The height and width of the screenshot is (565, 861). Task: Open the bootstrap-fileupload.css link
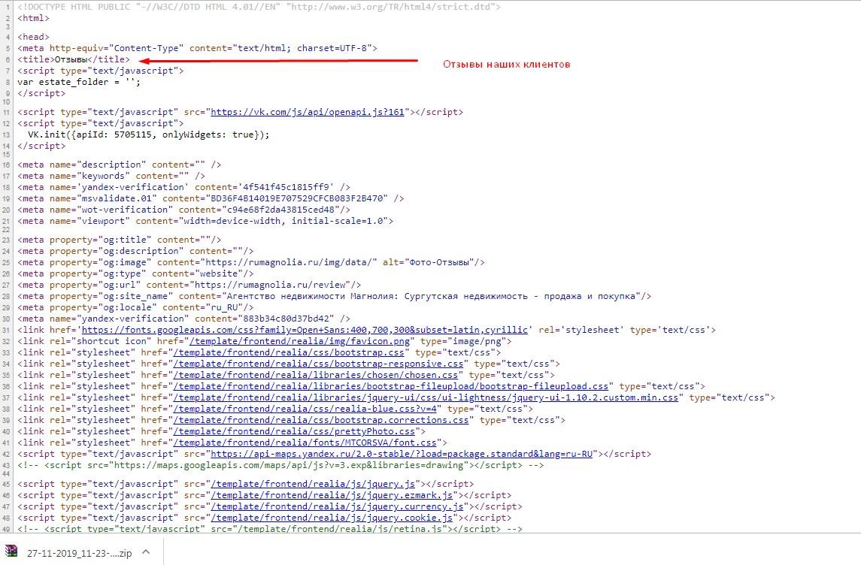[x=391, y=386]
